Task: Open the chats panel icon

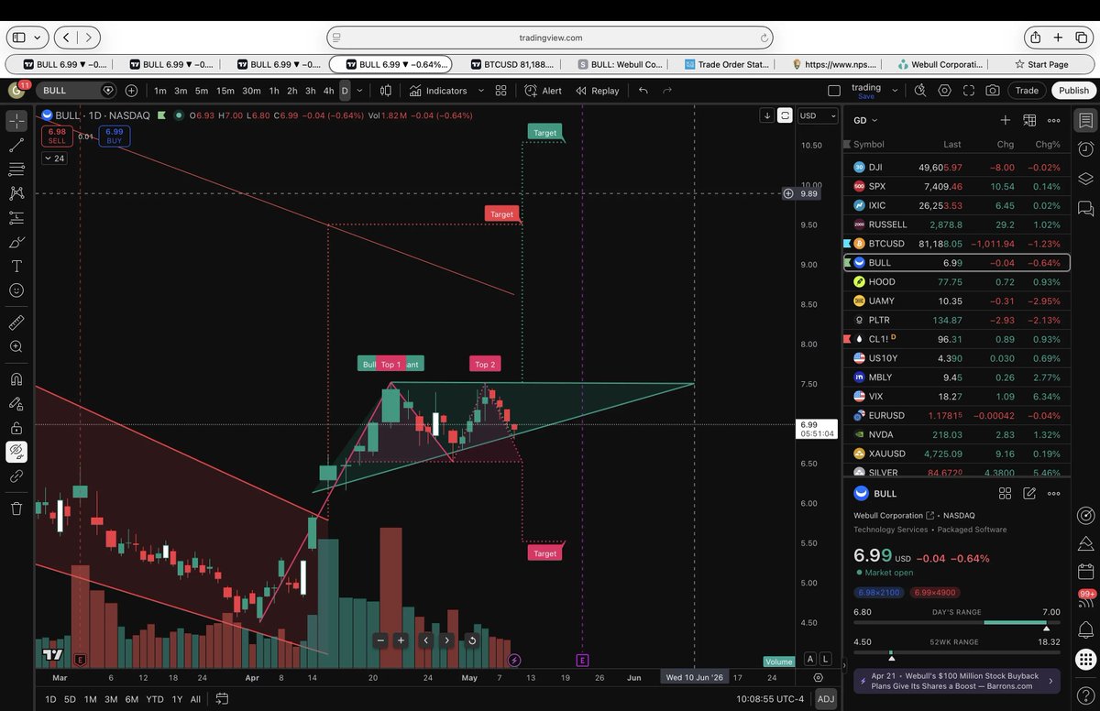Action: 1086,208
